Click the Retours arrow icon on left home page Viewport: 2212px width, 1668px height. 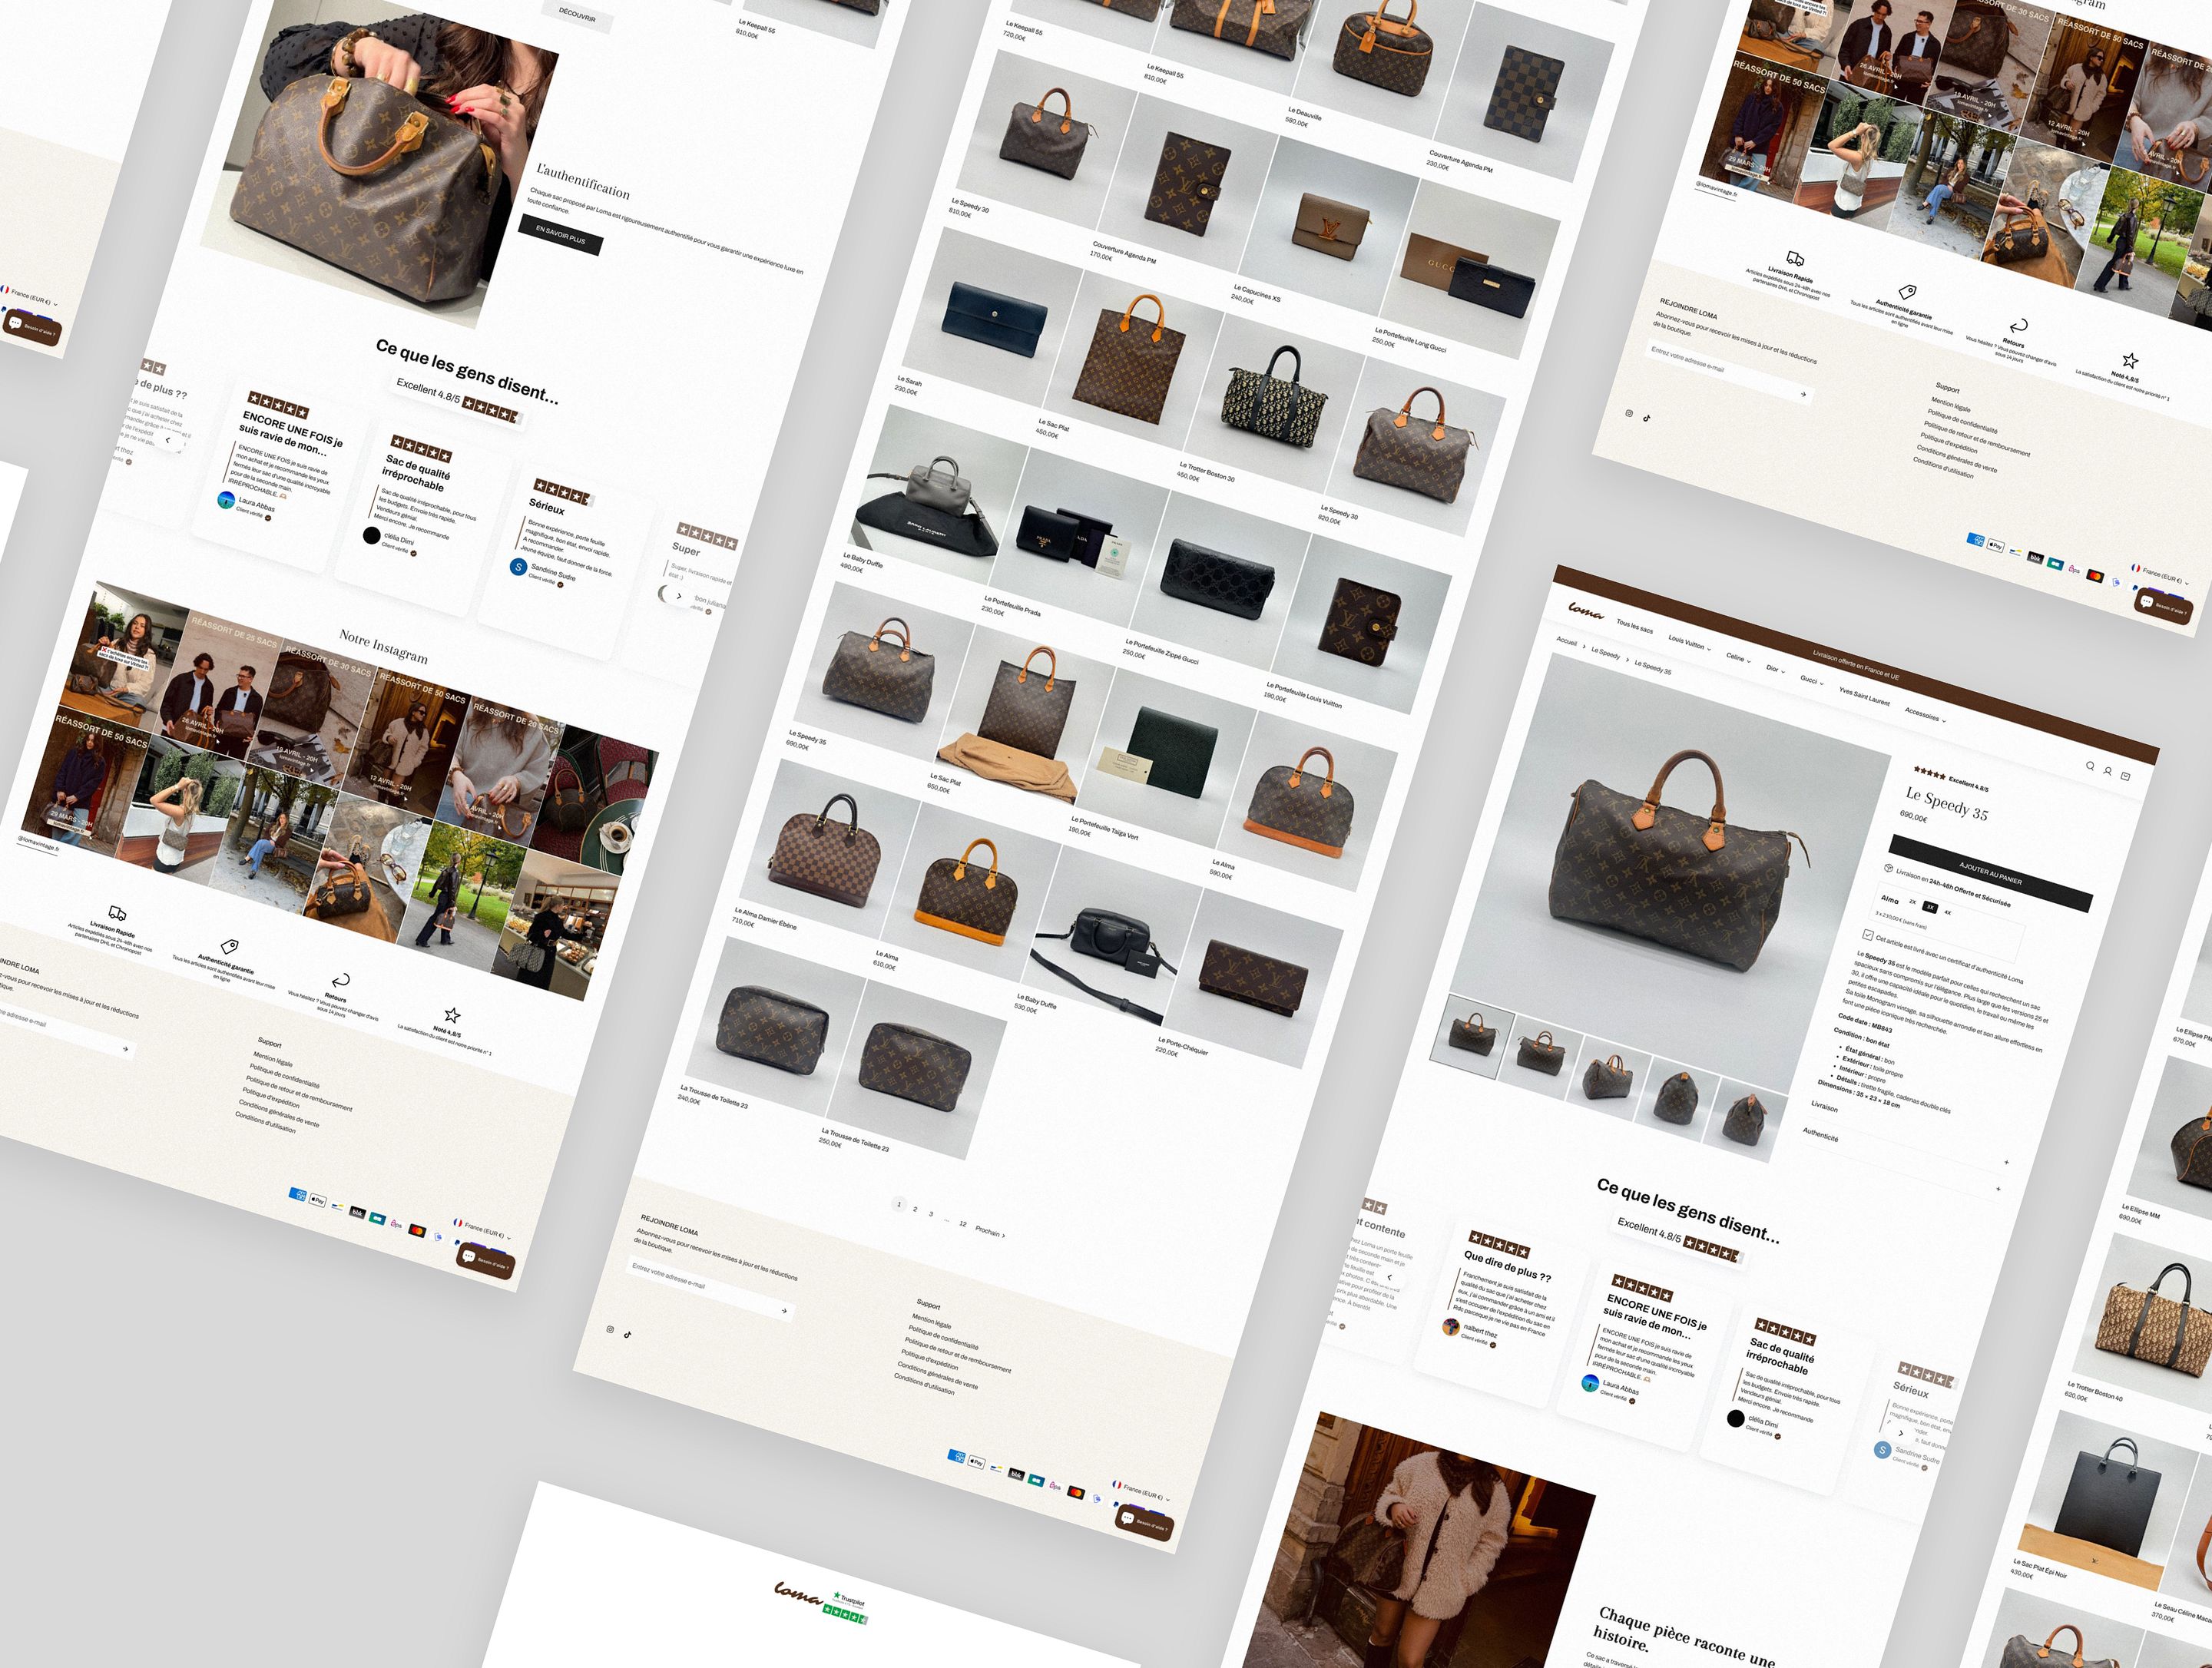pyautogui.click(x=340, y=980)
